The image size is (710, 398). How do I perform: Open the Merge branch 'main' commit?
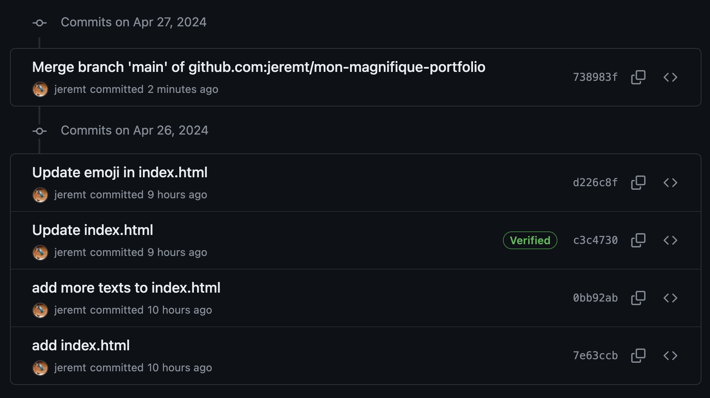[258, 67]
